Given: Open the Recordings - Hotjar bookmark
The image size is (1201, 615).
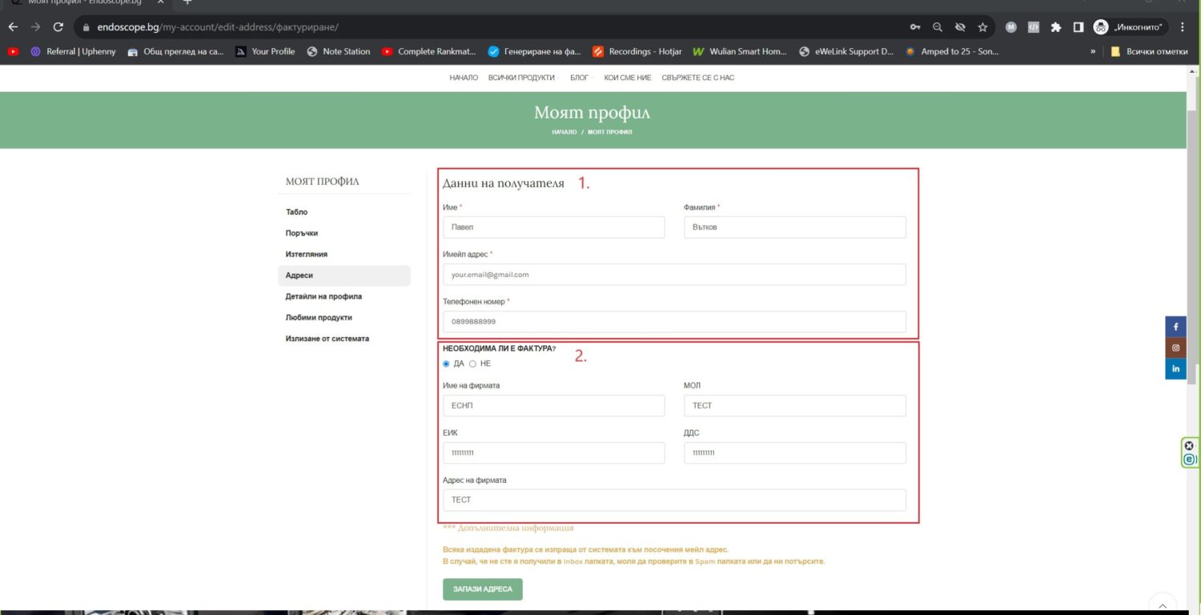Looking at the screenshot, I should click(637, 51).
